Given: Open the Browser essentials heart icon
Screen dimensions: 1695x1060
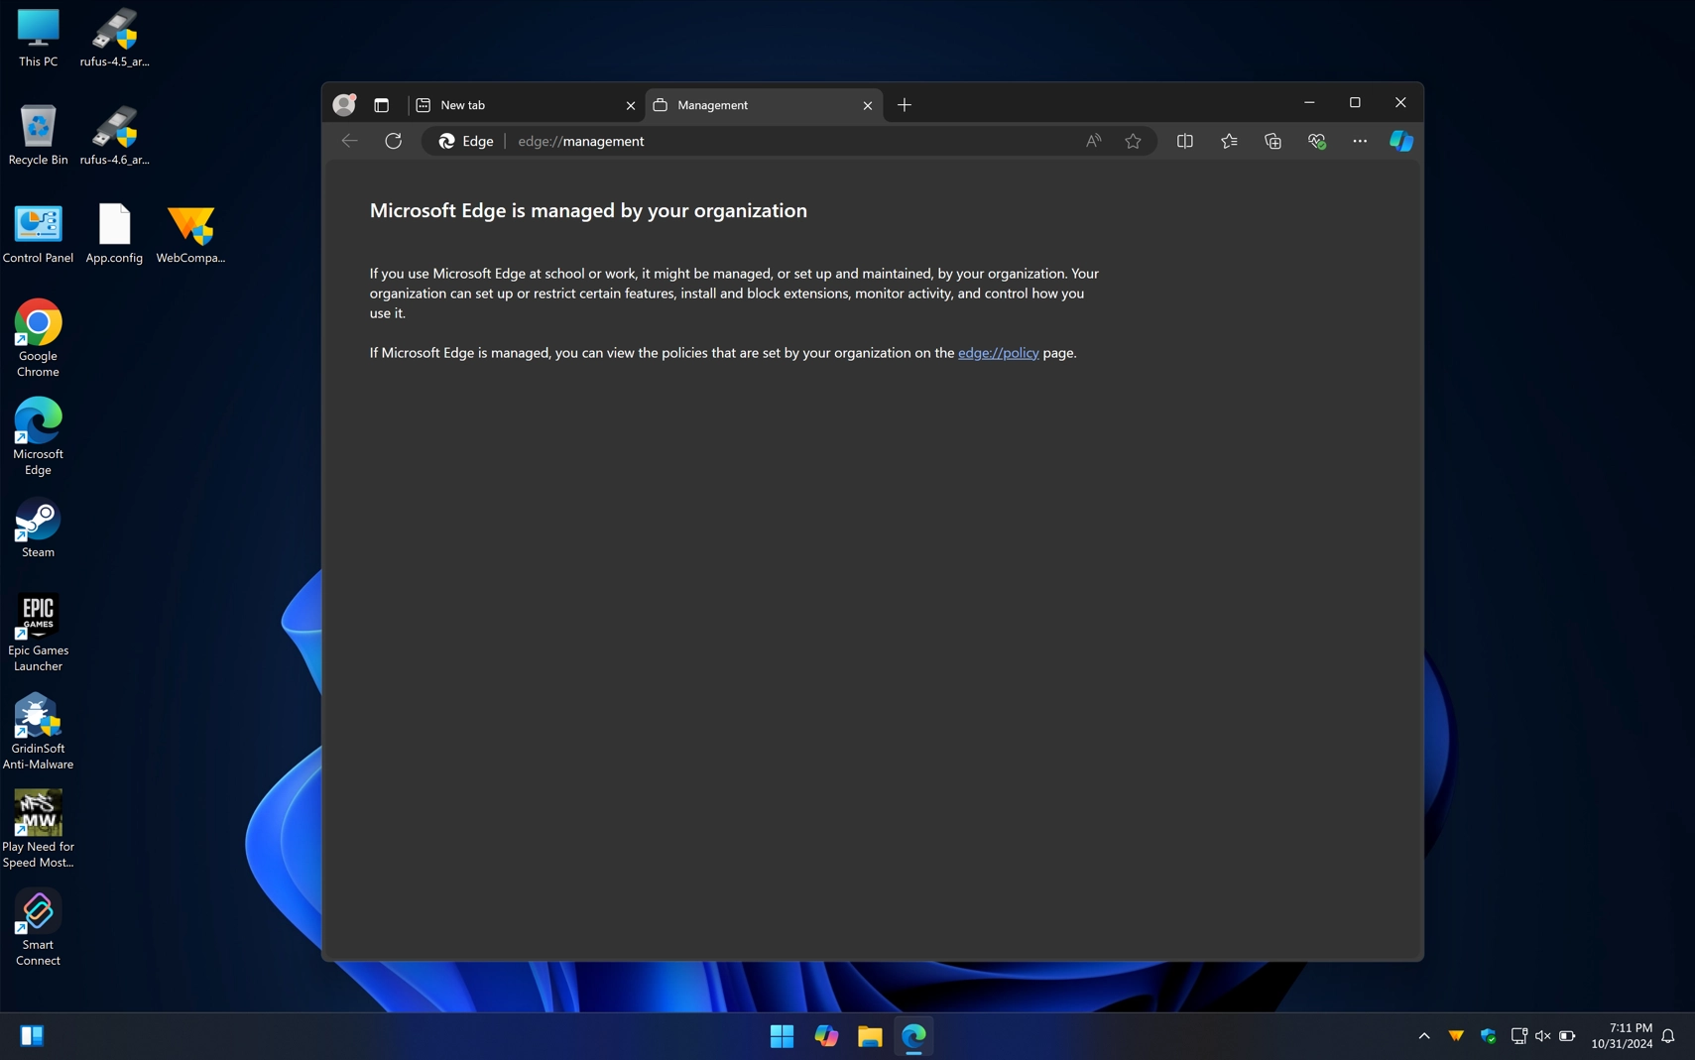Looking at the screenshot, I should pyautogui.click(x=1317, y=140).
